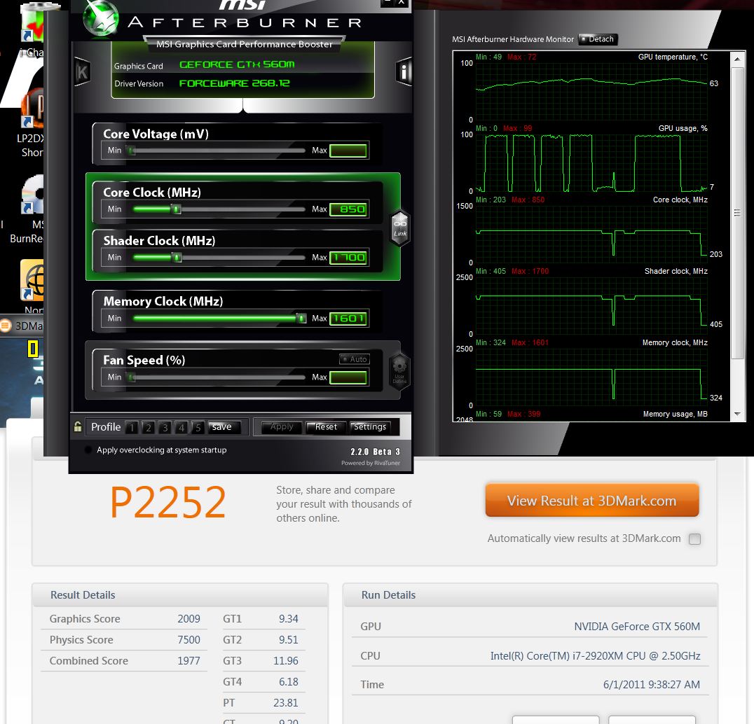Screen dimensions: 754x724
Task: Check Automatically view results at 3DMark.com
Action: [694, 539]
